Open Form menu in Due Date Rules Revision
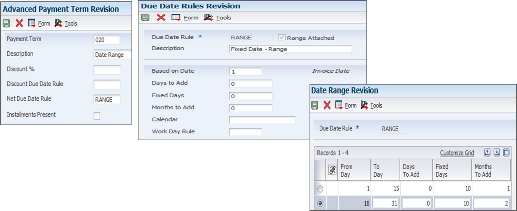 [191, 18]
